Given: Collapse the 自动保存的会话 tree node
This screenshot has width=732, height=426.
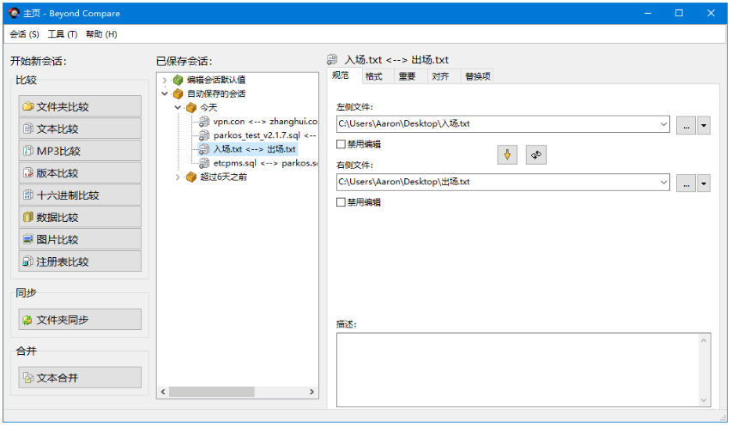Looking at the screenshot, I should coord(164,93).
